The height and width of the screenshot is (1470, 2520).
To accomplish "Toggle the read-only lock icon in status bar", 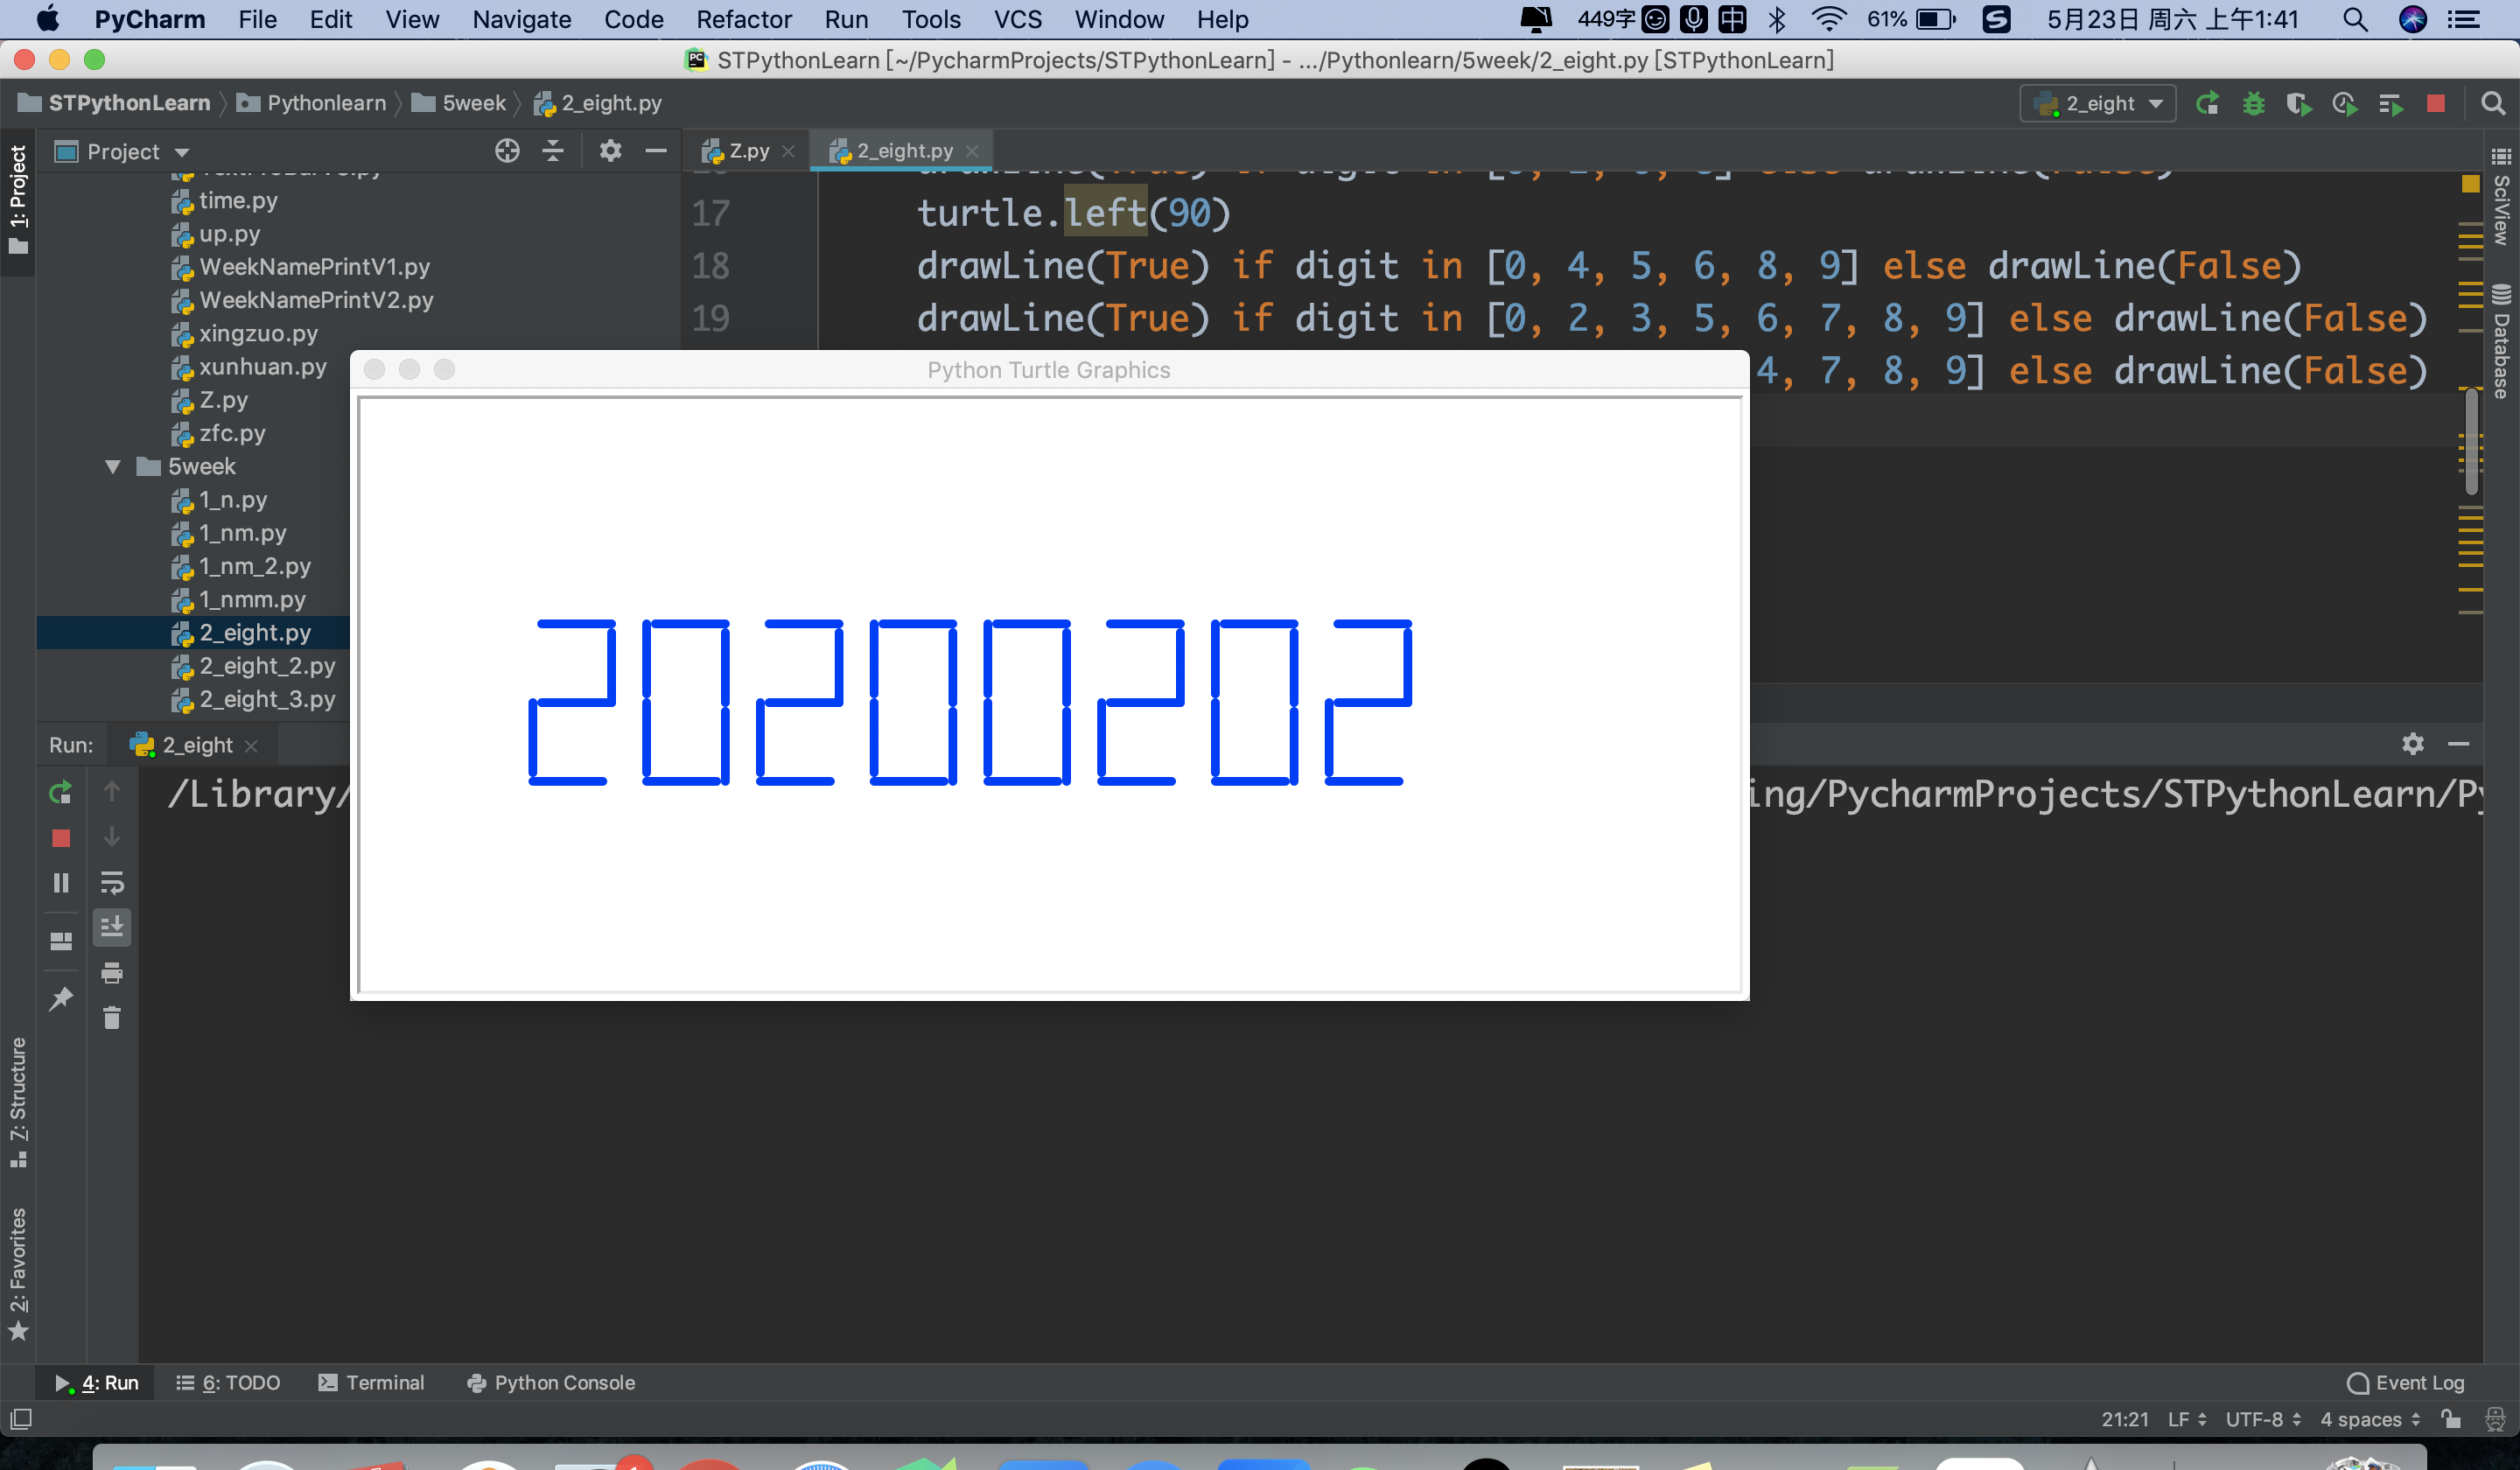I will click(x=2451, y=1418).
